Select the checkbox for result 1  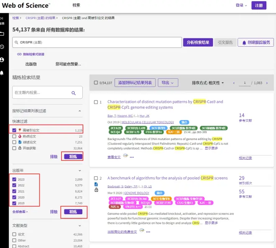point(96,102)
